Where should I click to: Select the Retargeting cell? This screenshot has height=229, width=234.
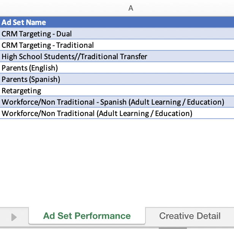117,91
